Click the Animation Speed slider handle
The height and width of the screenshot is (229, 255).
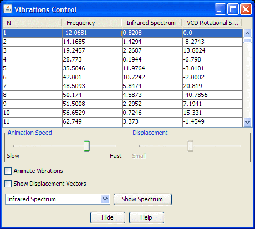coord(86,146)
